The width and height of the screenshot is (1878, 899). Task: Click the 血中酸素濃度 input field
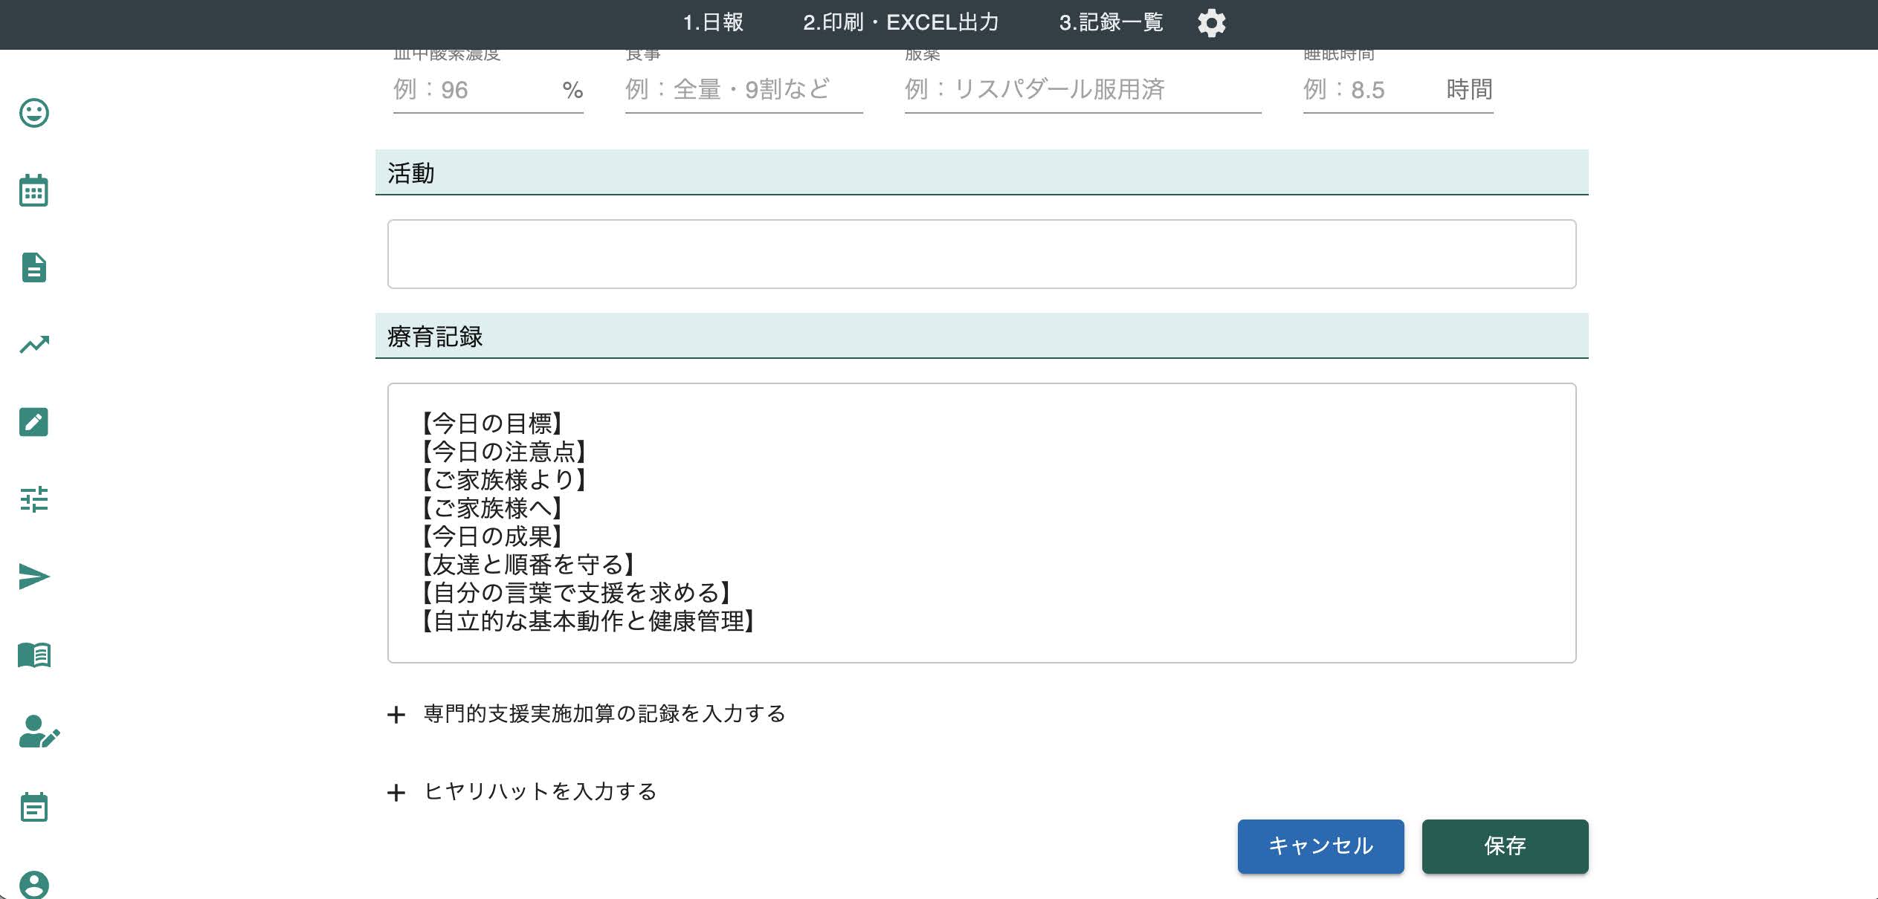coord(476,91)
